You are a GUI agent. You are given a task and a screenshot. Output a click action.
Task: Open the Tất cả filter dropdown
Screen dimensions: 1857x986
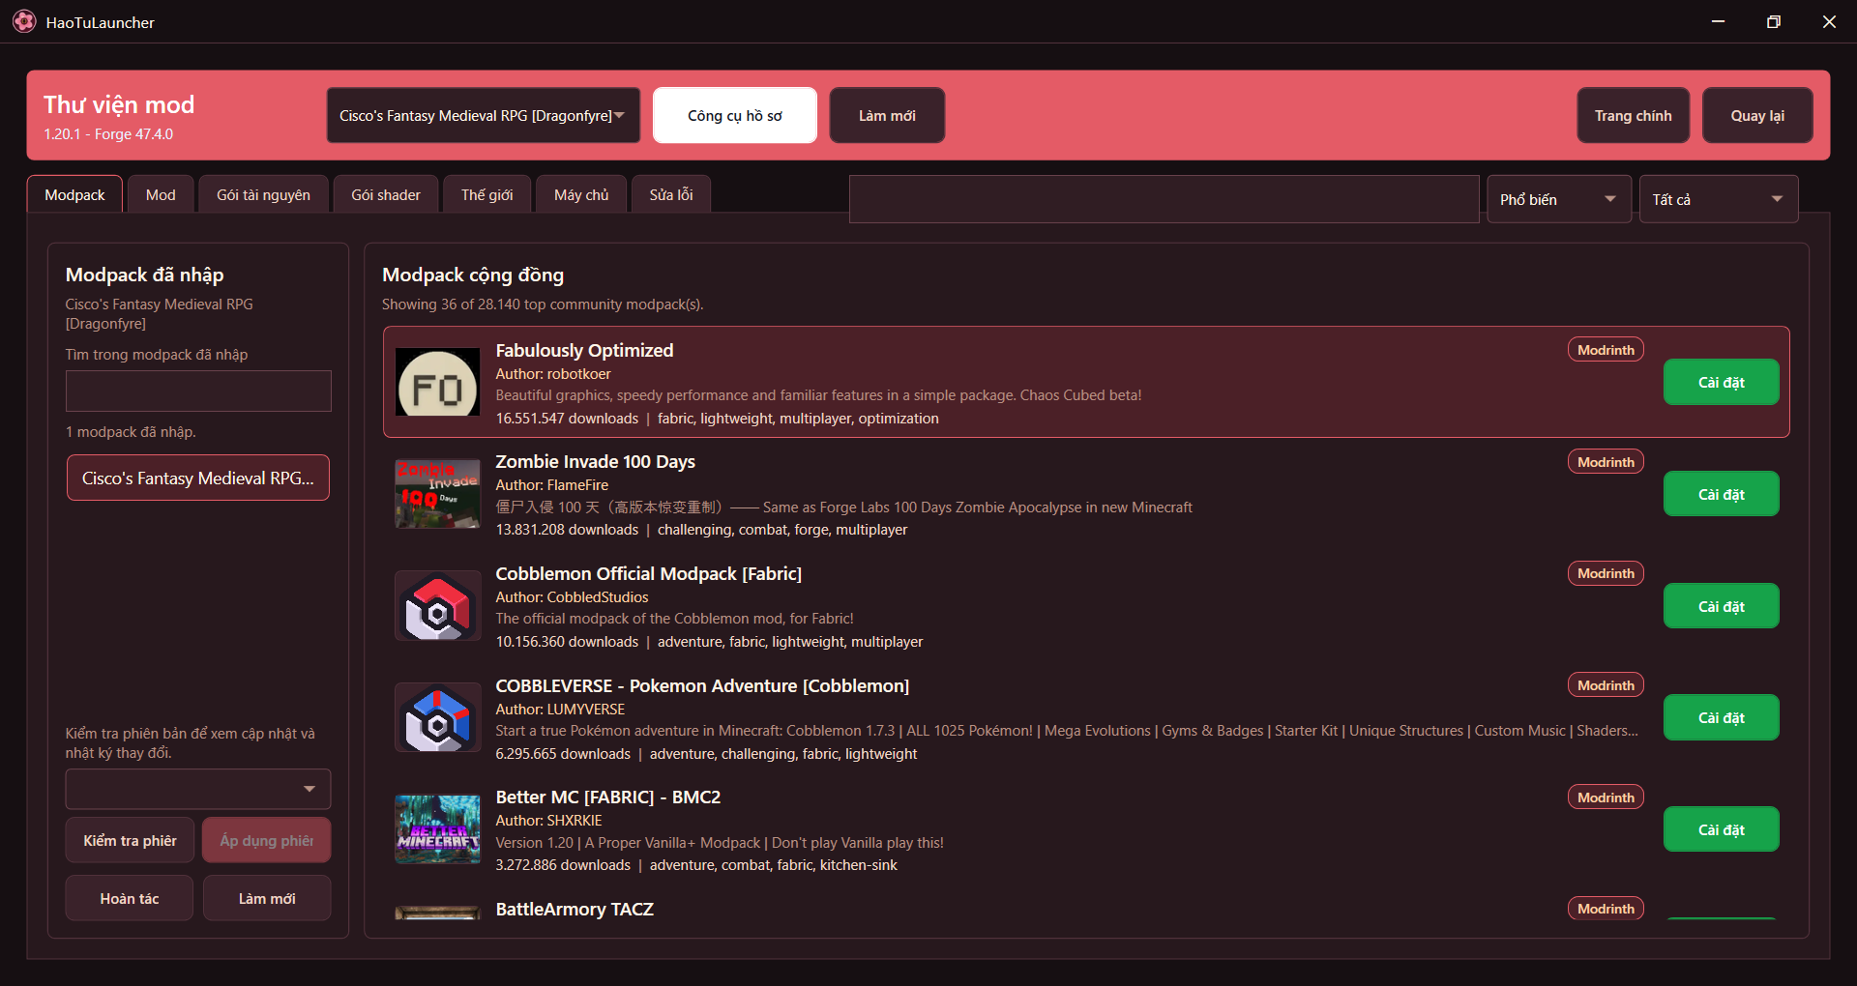tap(1719, 199)
